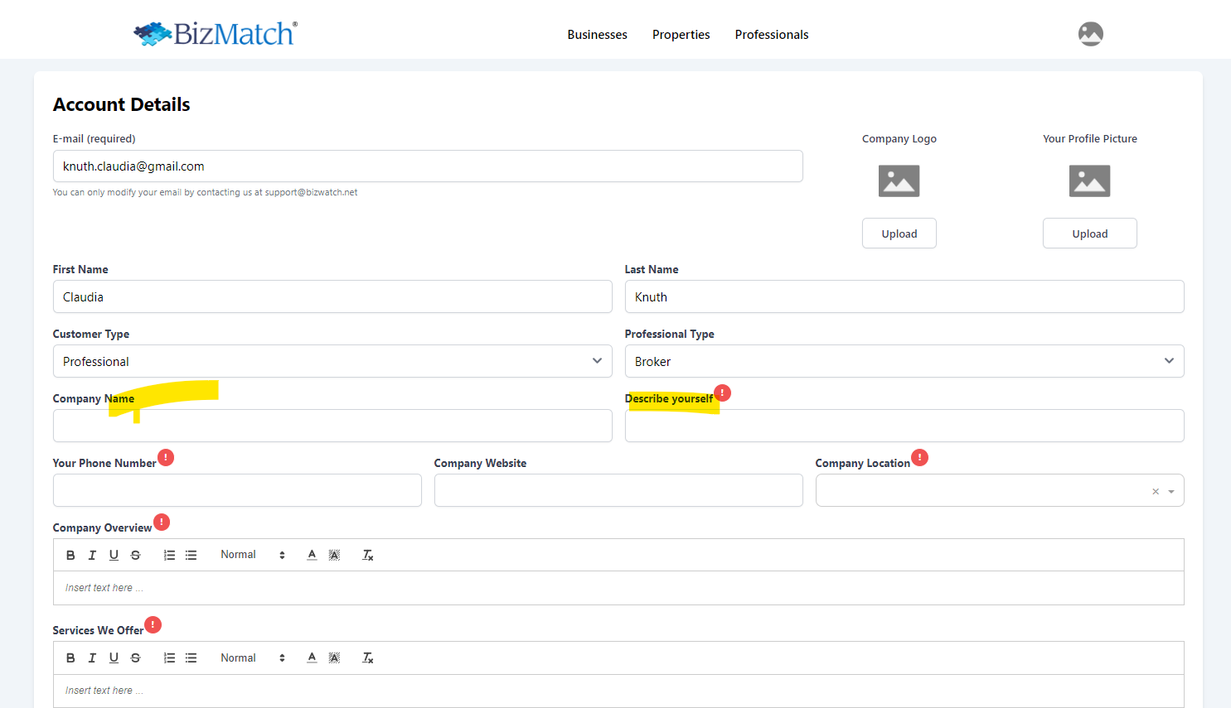1231x708 pixels.
Task: Pick text color in Company Overview toolbar
Action: coord(312,555)
